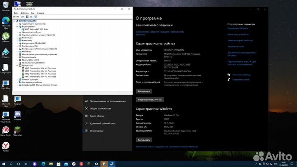Open the Discord desktop icon
Image resolution: width=297 pixels, height=167 pixels.
tap(17, 116)
